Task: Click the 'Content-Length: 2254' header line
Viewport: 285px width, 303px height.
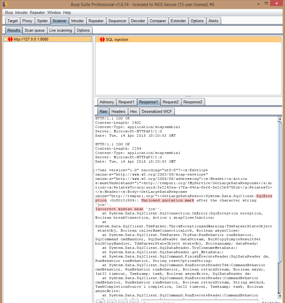Action: pos(118,148)
